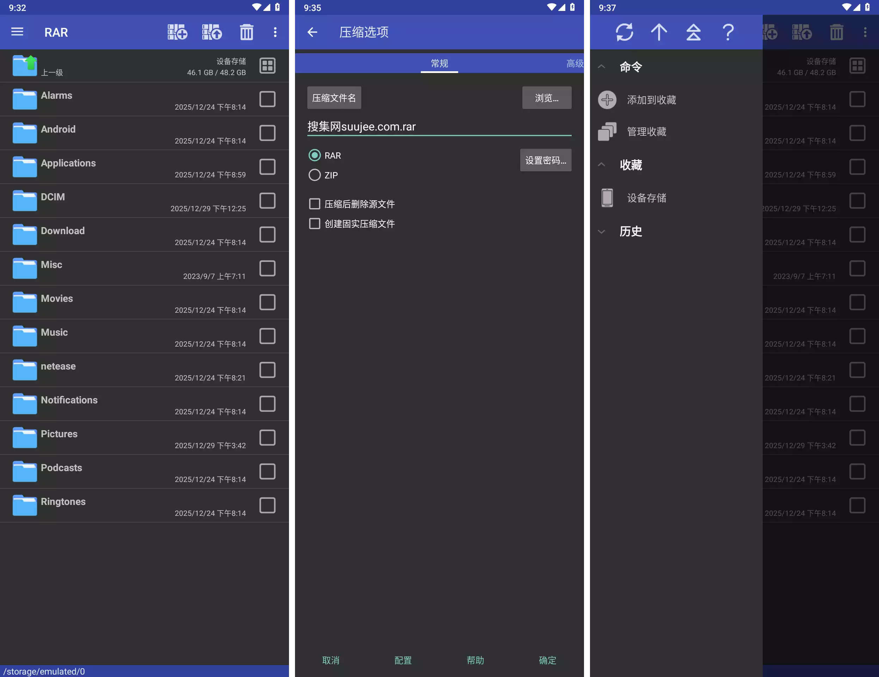Collapse the 命令 section
Viewport: 879px width, 677px height.
pyautogui.click(x=601, y=66)
